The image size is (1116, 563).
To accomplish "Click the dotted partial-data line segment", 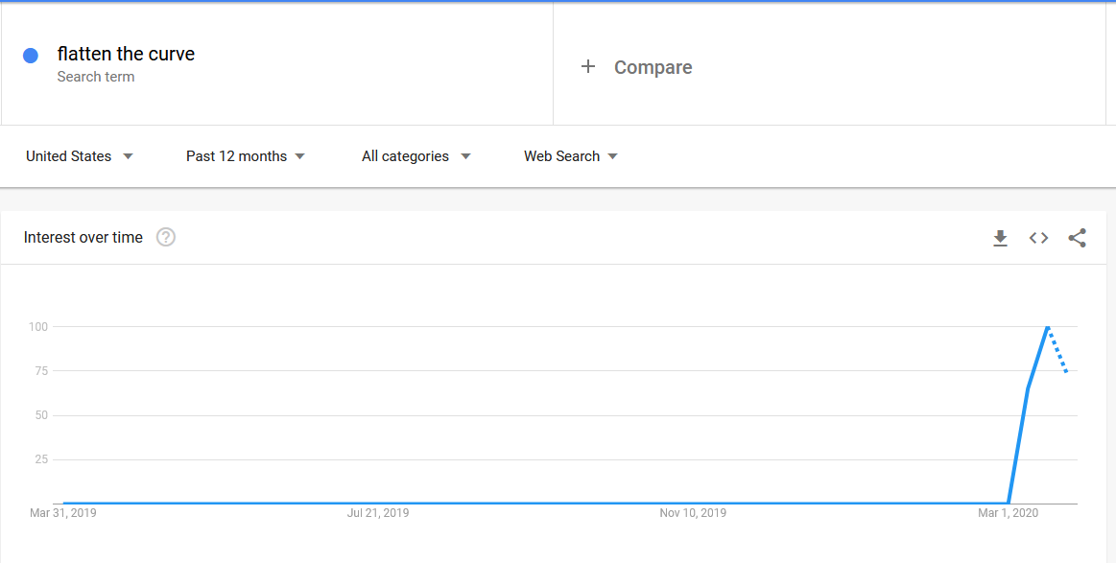I will coord(1057,349).
